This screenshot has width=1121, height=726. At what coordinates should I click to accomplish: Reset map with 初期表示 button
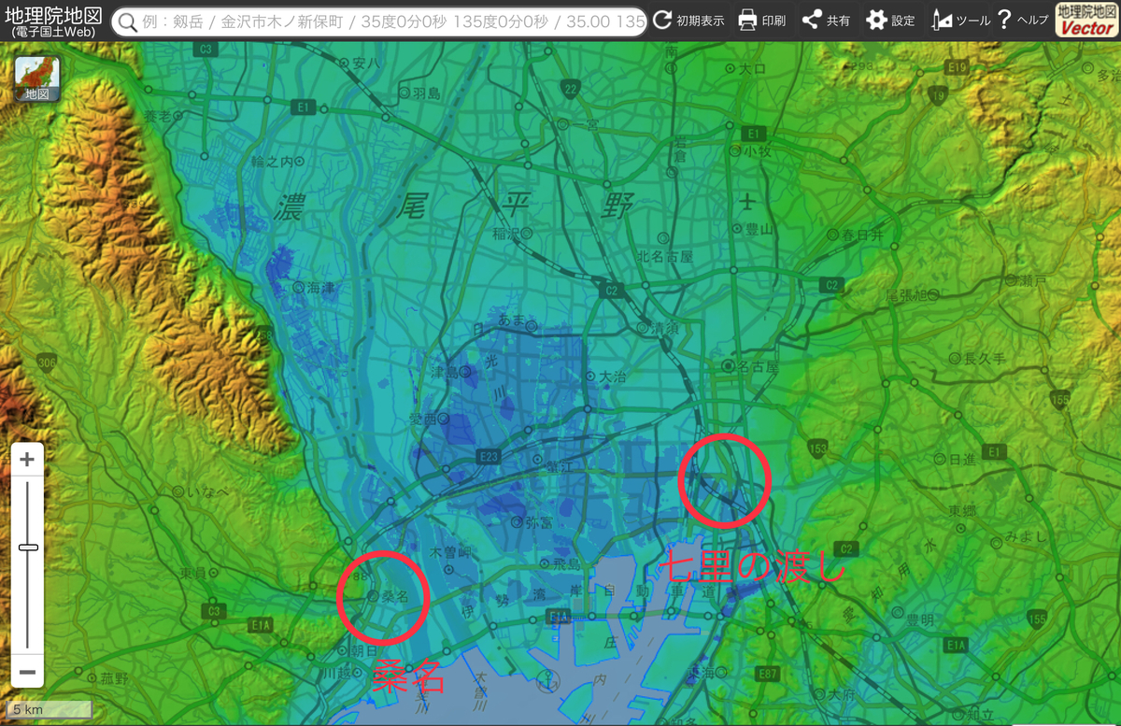(x=688, y=20)
